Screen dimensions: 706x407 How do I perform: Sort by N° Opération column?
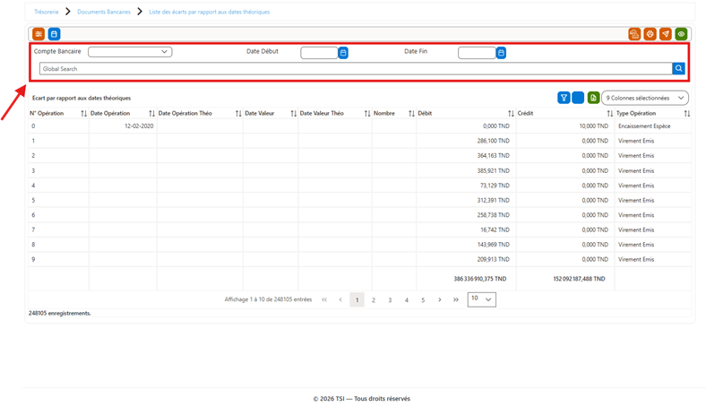(83, 114)
